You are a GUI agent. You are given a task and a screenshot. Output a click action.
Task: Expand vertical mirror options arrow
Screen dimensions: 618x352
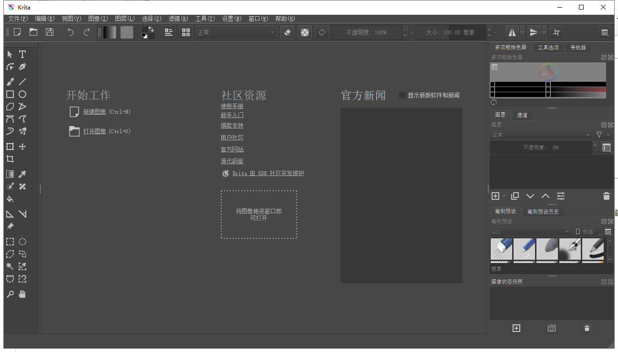[x=544, y=32]
